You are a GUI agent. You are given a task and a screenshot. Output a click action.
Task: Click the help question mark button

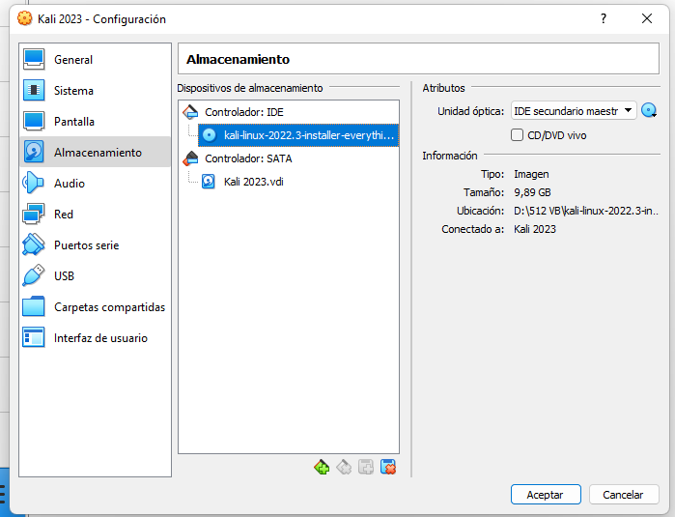(x=604, y=18)
